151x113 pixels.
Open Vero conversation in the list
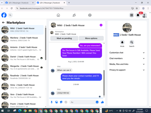[22, 96]
